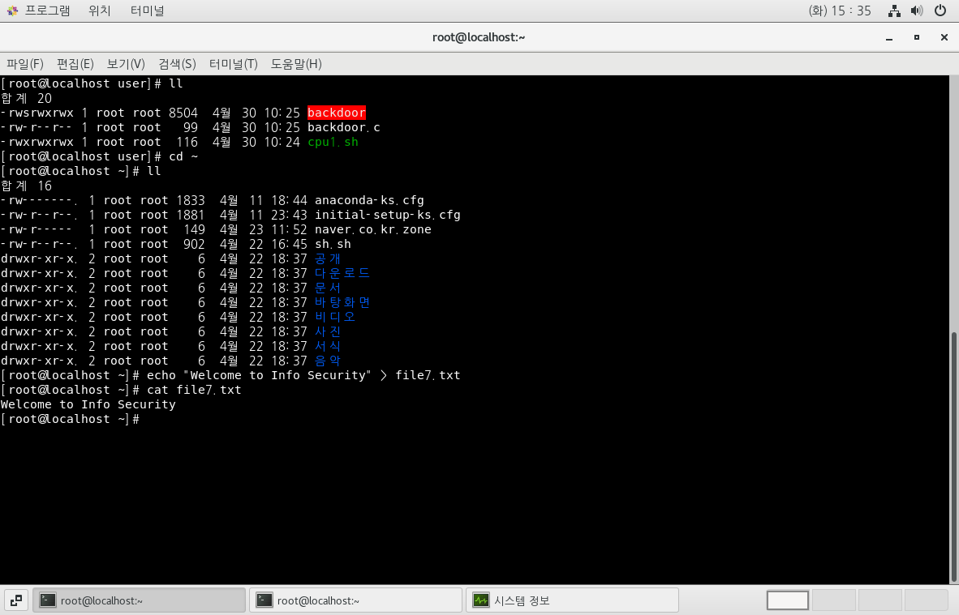Click the naver.co.kr.zone filename
The width and height of the screenshot is (959, 615).
[x=373, y=229]
